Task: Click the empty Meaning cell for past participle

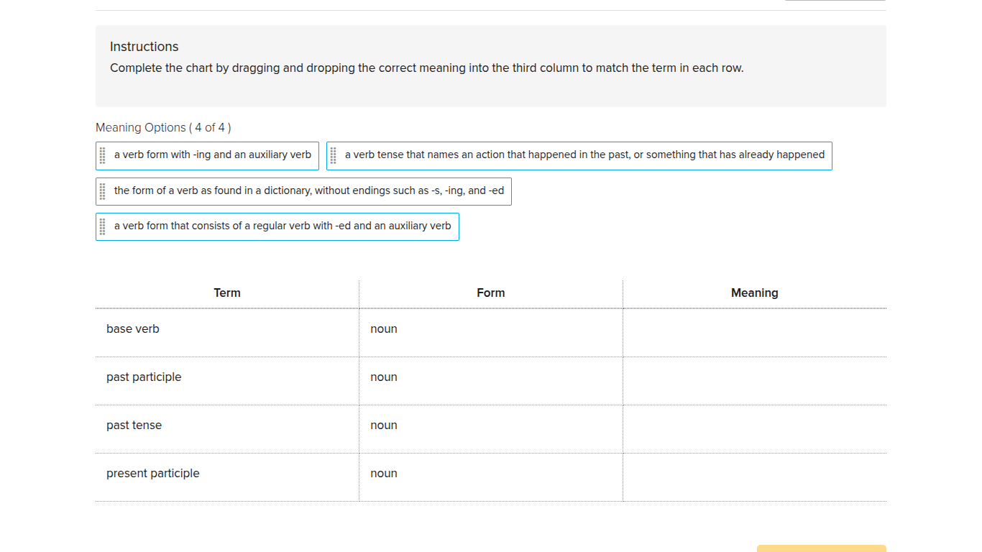Action: (754, 380)
